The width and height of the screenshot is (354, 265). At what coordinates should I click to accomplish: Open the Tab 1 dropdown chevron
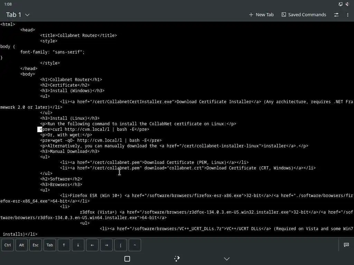tap(27, 15)
